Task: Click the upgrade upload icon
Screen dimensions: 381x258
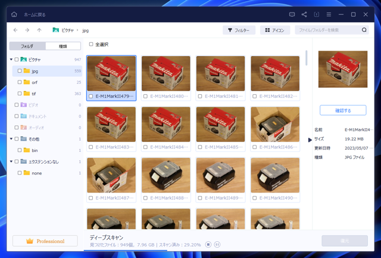Action: [316, 14]
